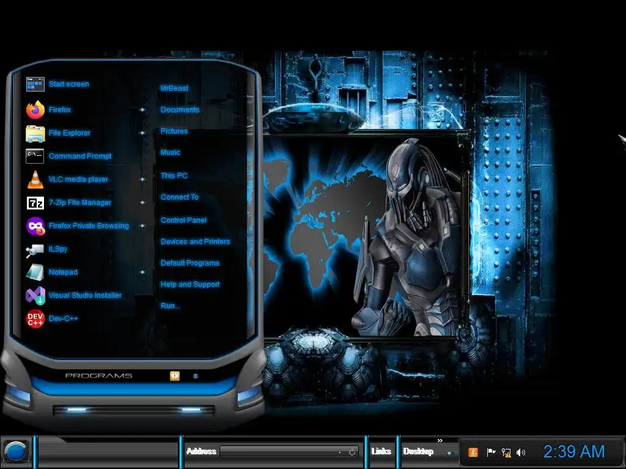
Task: Show hidden tray icons arrow
Action: click(450, 453)
